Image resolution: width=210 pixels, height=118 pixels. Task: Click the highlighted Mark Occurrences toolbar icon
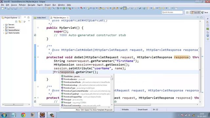tap(125, 8)
